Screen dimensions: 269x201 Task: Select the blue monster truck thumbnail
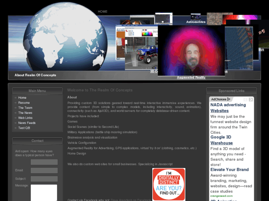click(141, 53)
